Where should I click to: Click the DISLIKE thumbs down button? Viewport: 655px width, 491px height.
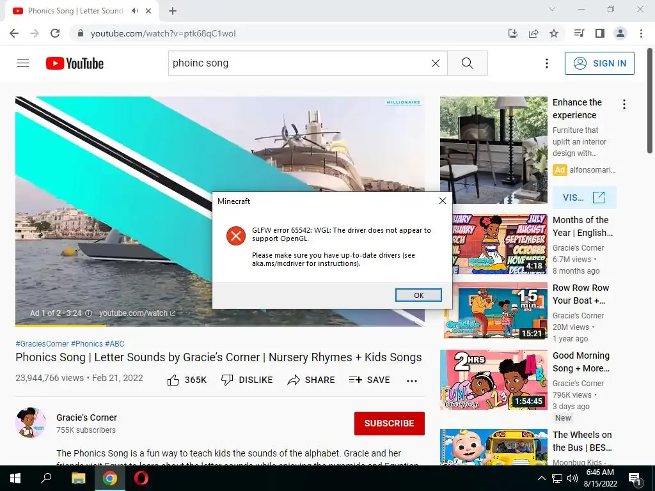(x=247, y=380)
